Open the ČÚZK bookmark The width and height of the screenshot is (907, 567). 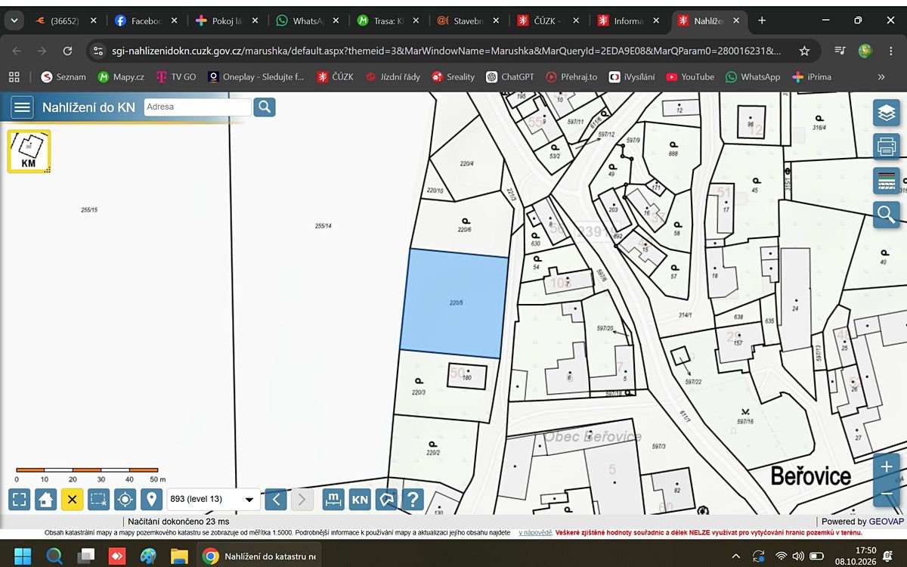[x=335, y=76]
